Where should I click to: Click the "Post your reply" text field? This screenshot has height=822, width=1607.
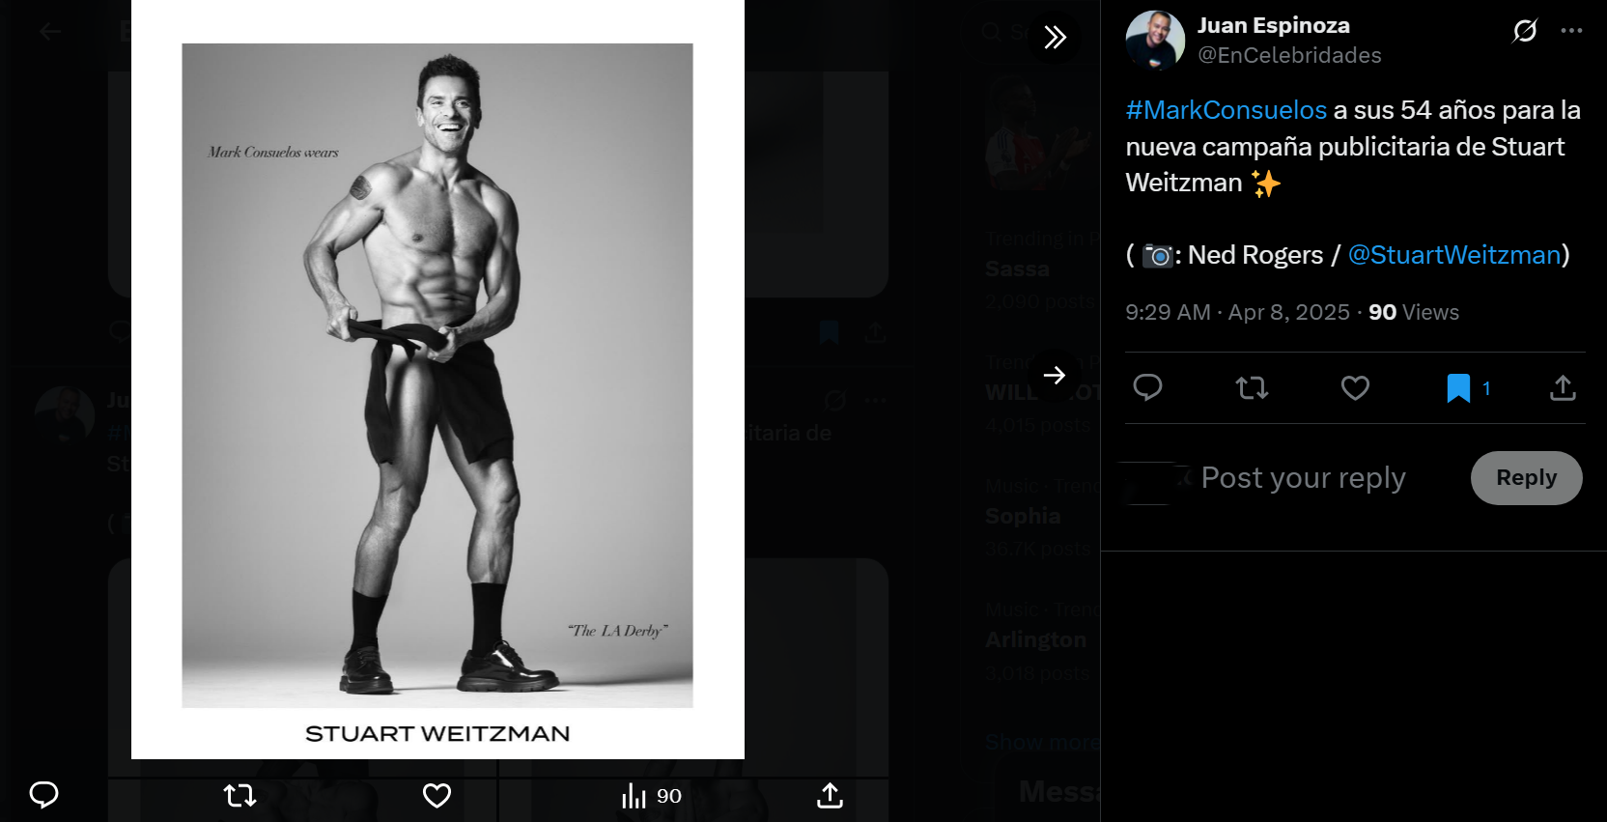(x=1303, y=478)
